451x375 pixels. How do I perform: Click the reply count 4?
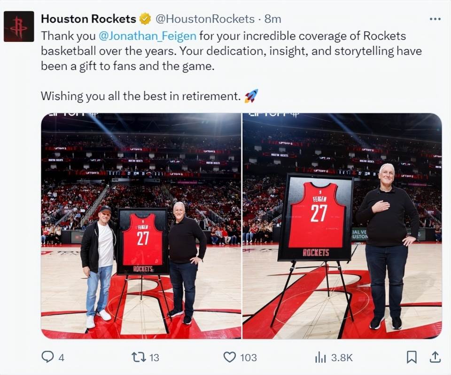61,358
